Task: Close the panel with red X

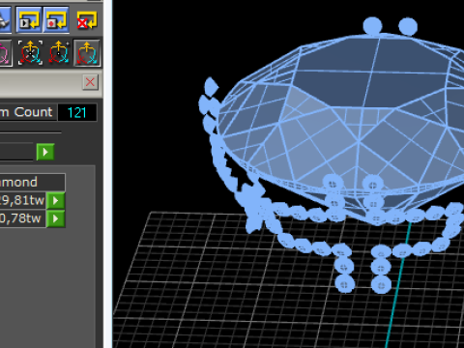Action: tap(90, 82)
